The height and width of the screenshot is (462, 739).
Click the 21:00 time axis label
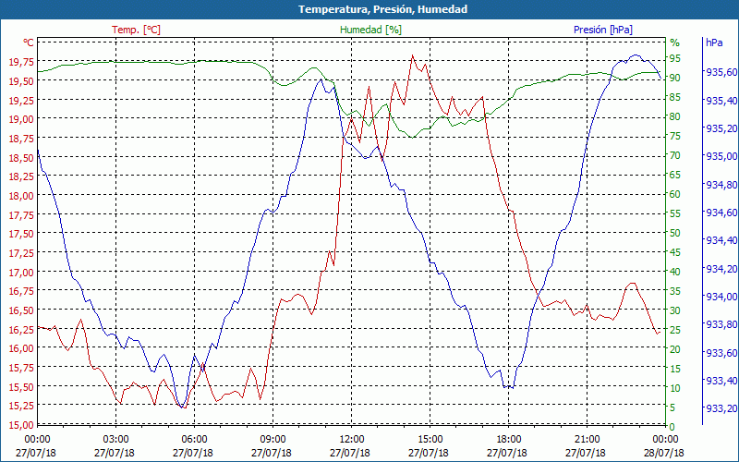tap(588, 440)
